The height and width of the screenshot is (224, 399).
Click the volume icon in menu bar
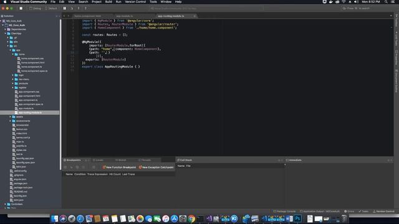tap(356, 2)
